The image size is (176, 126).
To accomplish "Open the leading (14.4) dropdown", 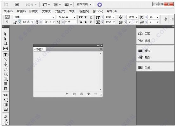I will click(x=54, y=22).
